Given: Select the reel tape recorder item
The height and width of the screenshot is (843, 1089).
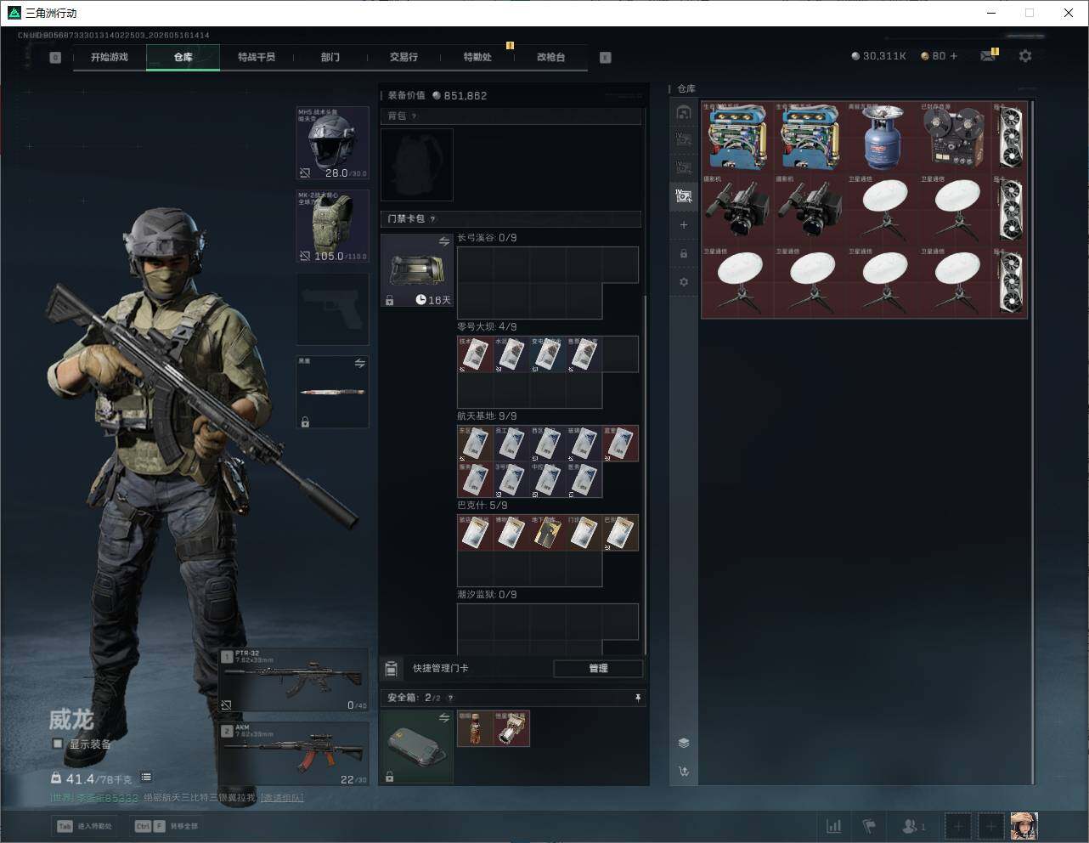Looking at the screenshot, I should point(956,138).
